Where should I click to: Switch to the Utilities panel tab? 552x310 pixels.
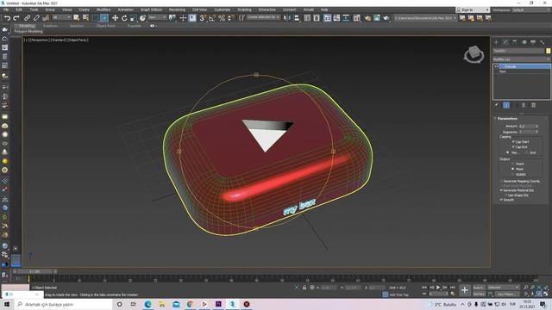click(x=543, y=42)
